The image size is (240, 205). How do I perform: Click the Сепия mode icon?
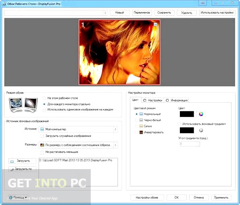click(x=141, y=126)
